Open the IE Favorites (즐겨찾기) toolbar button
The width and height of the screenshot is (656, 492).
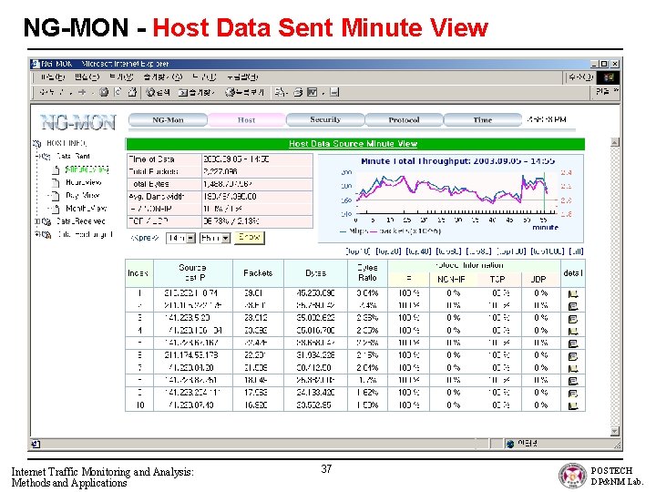197,92
